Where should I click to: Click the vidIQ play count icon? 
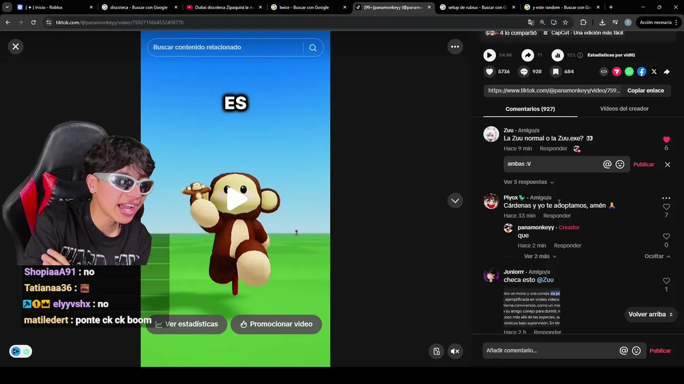tap(489, 55)
